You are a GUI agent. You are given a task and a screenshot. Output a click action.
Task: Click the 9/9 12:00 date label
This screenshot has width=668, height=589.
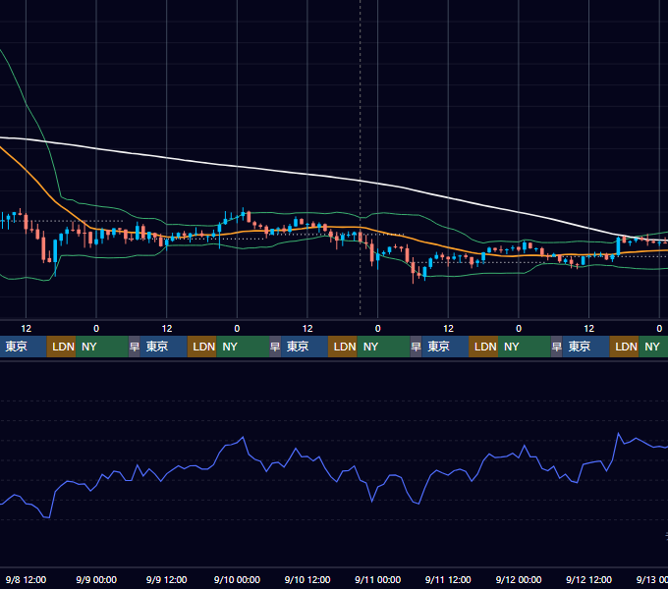(x=167, y=579)
